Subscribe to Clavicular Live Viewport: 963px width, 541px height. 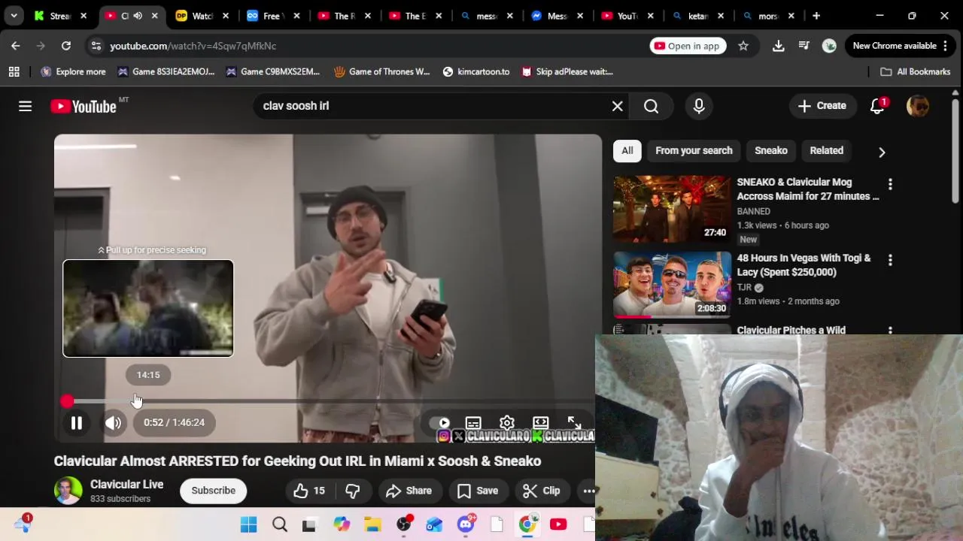(x=213, y=491)
